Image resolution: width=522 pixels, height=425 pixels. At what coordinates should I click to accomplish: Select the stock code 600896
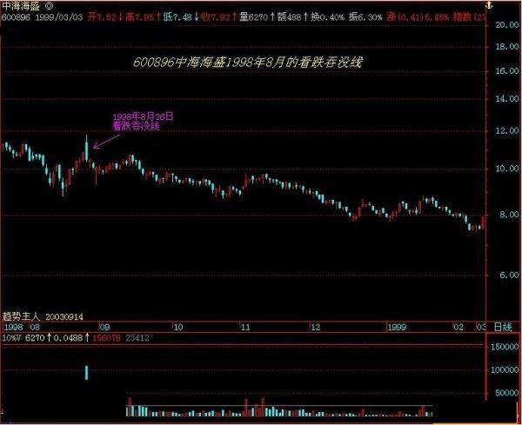point(16,17)
